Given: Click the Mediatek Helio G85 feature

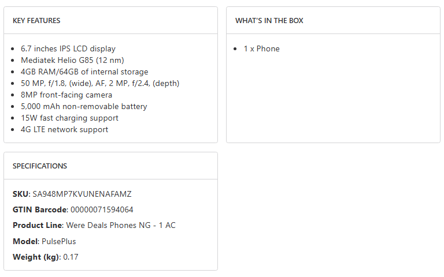Looking at the screenshot, I should (72, 61).
